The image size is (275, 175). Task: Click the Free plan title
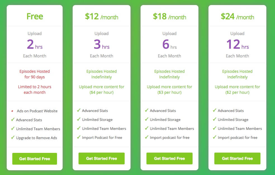tap(35, 16)
